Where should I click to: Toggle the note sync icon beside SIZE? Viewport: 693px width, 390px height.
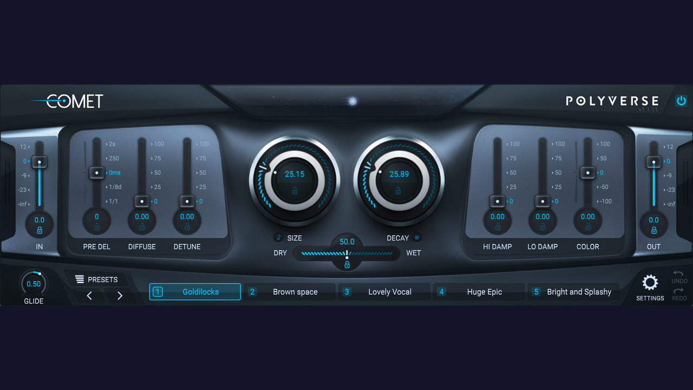278,238
